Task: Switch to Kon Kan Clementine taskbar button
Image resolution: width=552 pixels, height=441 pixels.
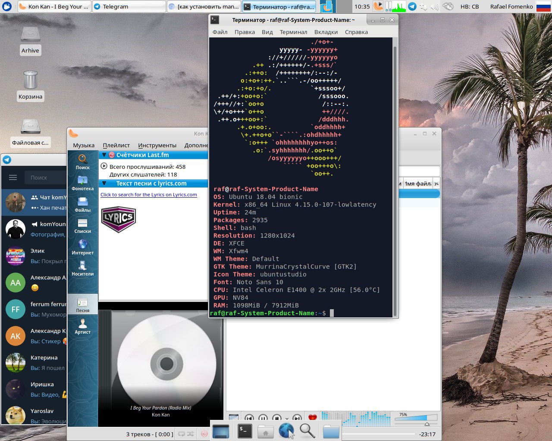Action: (54, 6)
